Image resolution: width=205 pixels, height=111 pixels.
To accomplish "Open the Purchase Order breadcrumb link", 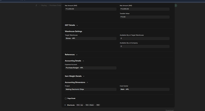I will [x=55, y=5].
